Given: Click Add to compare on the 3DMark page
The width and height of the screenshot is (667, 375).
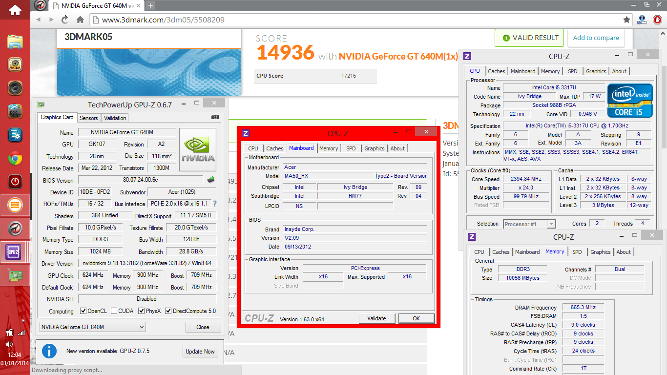Looking at the screenshot, I should click(x=596, y=38).
